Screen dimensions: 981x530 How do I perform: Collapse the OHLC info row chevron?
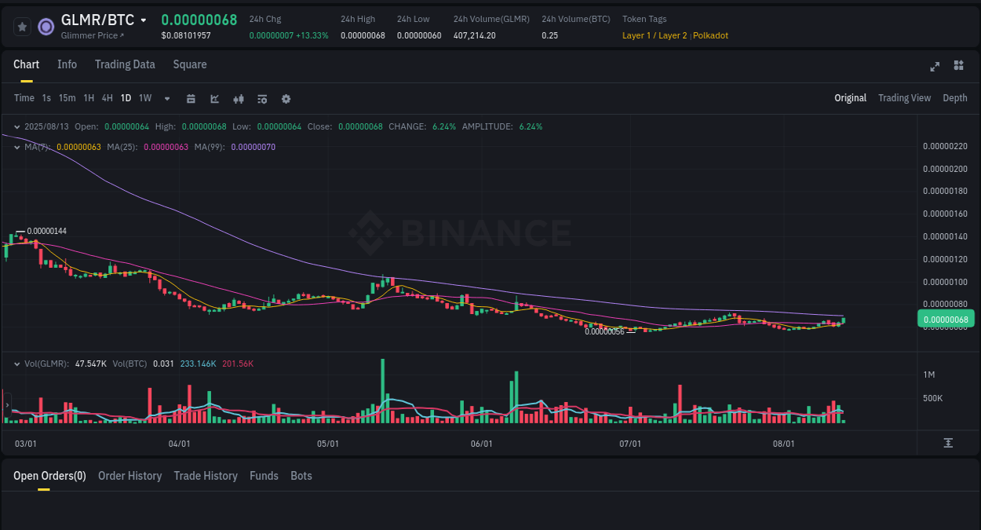point(16,126)
